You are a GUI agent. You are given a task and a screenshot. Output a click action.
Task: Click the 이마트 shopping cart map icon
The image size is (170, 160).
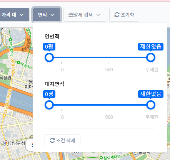(31, 82)
